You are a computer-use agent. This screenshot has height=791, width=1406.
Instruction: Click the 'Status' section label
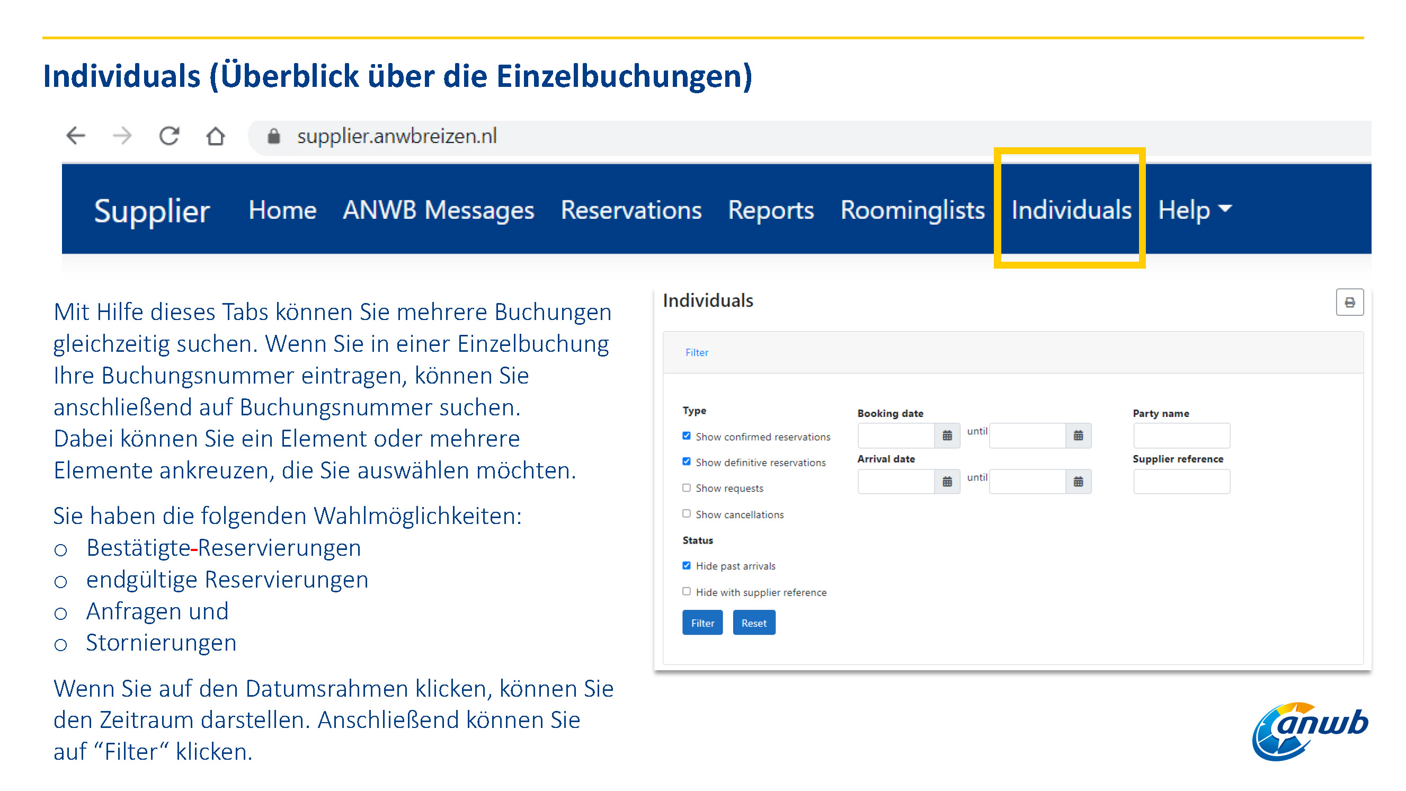click(x=698, y=540)
